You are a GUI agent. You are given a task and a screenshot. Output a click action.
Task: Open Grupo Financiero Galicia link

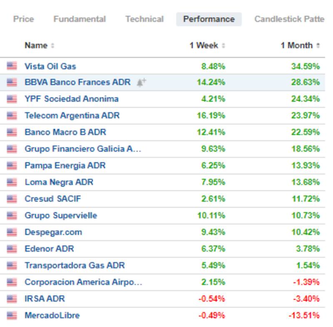click(x=83, y=149)
